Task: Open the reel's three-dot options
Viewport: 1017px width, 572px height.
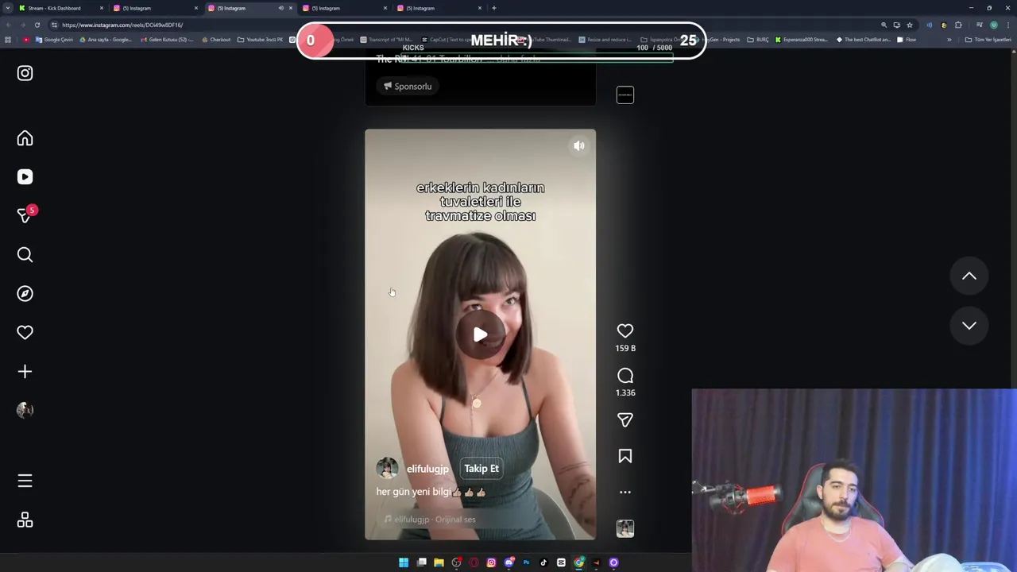Action: (x=625, y=492)
